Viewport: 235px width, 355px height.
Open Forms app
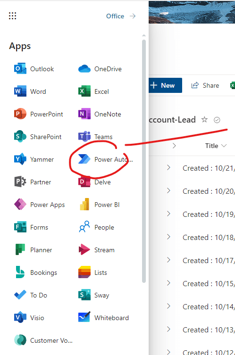click(31, 227)
